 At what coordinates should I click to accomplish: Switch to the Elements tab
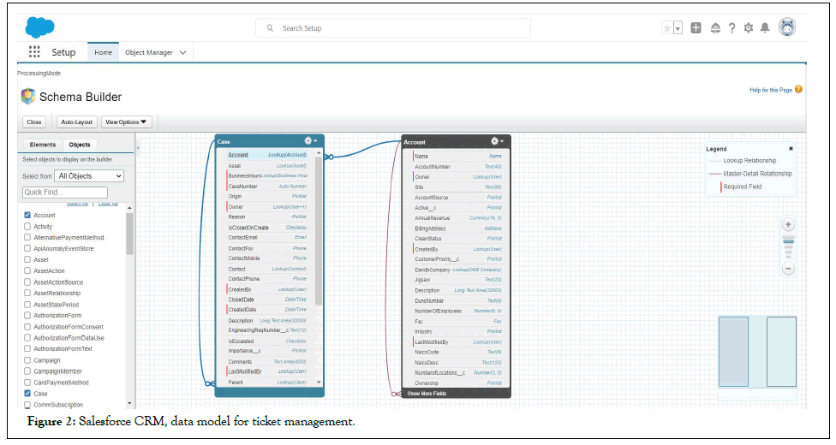(x=42, y=145)
